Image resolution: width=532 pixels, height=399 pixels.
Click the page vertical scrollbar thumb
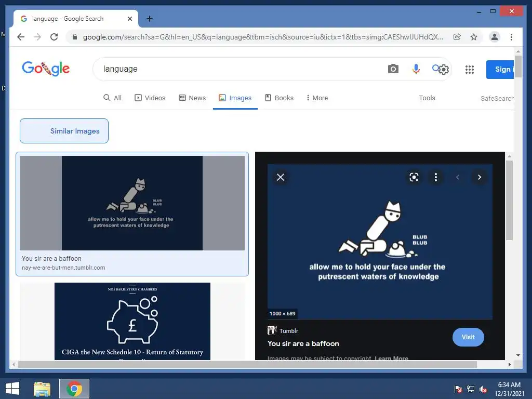(518, 66)
